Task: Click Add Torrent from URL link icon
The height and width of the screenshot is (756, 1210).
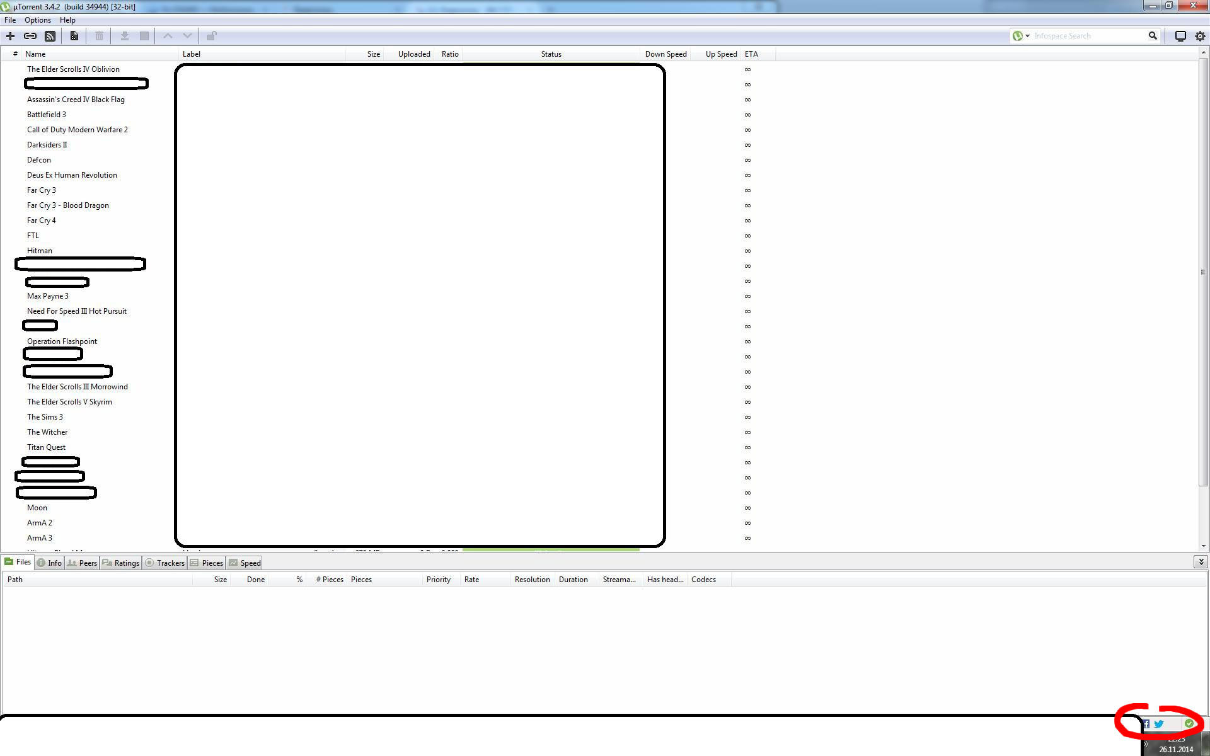Action: point(30,36)
